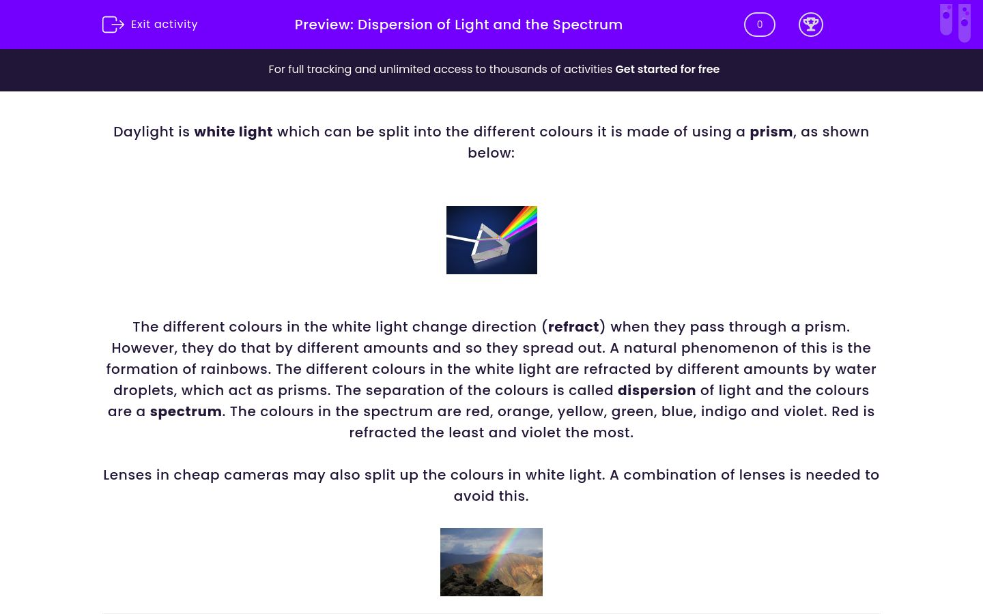Click the bolded word refract

[x=573, y=327]
